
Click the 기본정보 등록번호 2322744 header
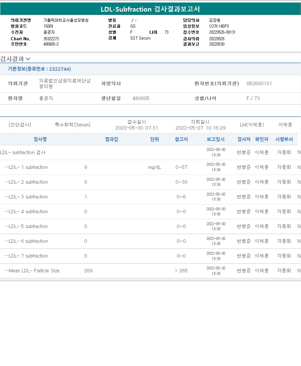39,69
